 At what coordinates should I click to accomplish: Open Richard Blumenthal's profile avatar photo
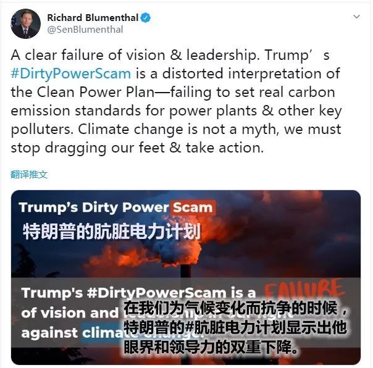pyautogui.click(x=25, y=23)
